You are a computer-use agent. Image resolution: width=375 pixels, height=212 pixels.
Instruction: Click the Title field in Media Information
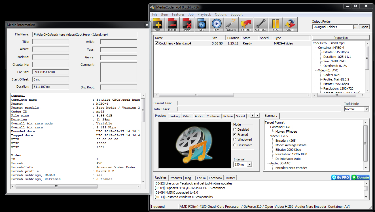(50, 42)
